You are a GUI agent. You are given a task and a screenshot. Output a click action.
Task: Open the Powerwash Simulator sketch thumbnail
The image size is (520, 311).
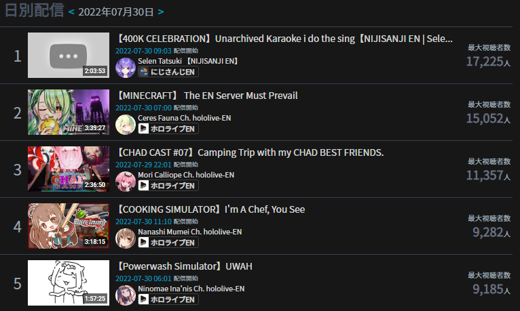click(69, 283)
